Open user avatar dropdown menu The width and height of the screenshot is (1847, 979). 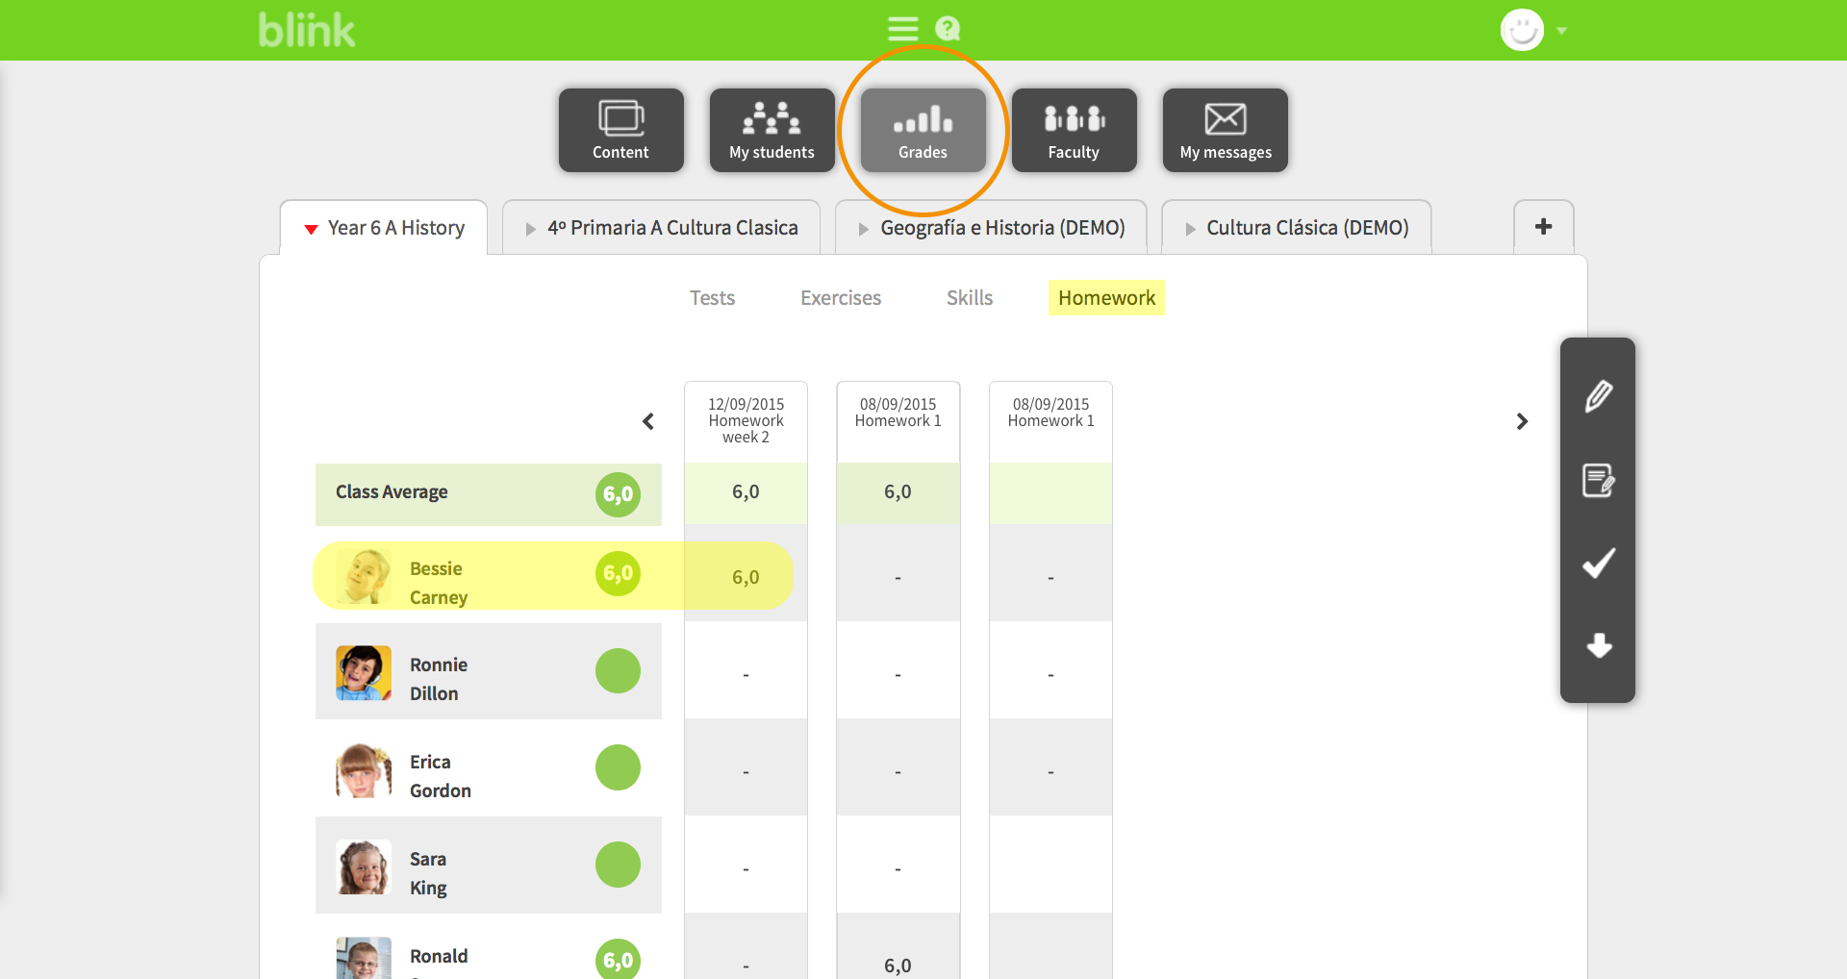point(1533,31)
